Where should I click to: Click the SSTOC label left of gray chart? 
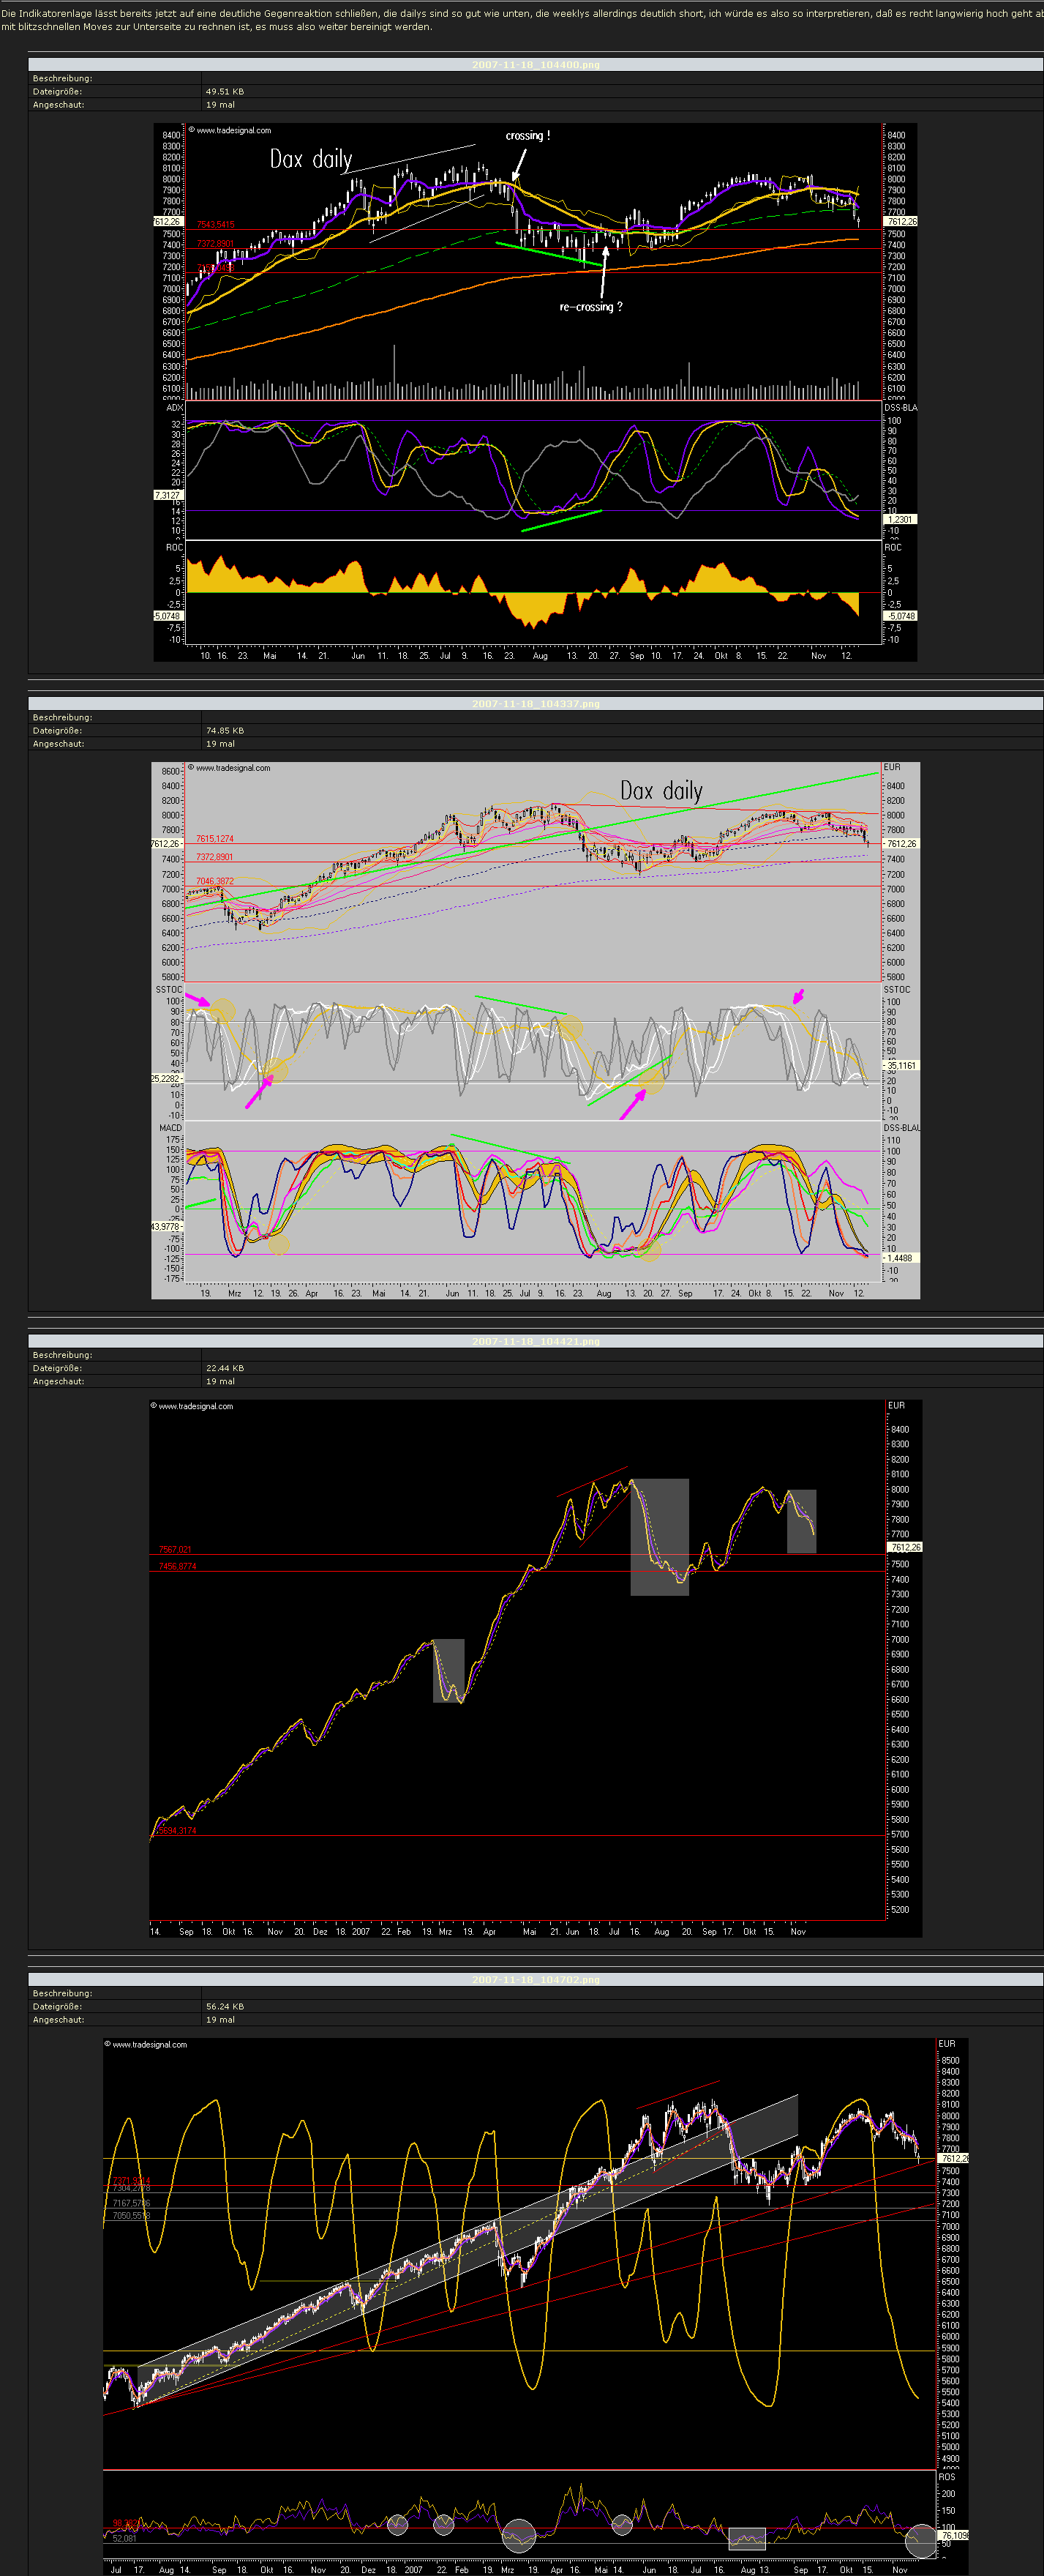pyautogui.click(x=169, y=990)
